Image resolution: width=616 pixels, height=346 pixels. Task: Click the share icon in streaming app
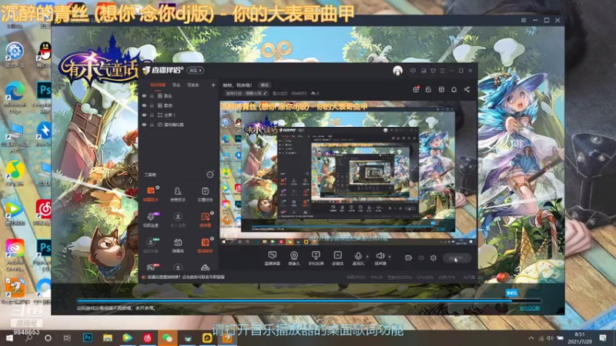[467, 89]
